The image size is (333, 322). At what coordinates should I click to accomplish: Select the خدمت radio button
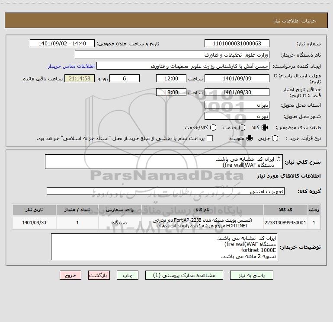coord(242,128)
